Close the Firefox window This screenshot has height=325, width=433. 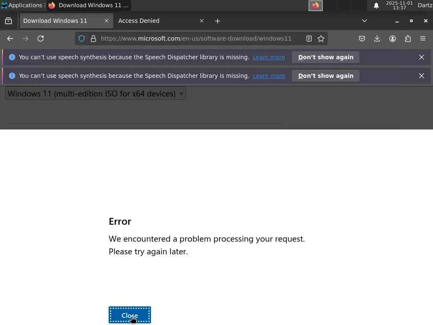click(425, 21)
